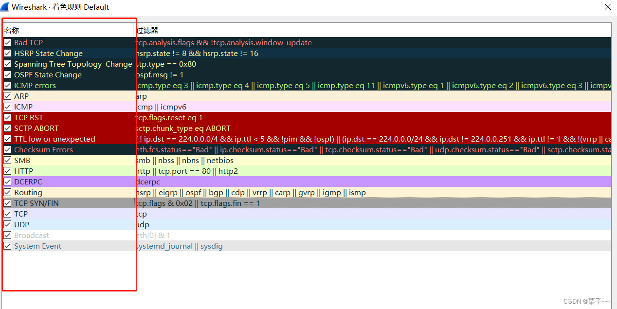617x309 pixels.
Task: Click the dcerpc filter cell
Action: click(x=148, y=182)
